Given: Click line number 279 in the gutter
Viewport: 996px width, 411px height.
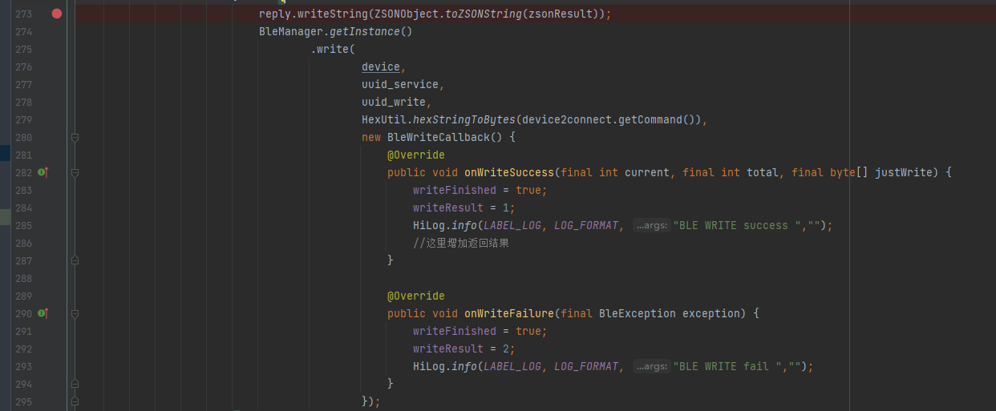Looking at the screenshot, I should click(x=24, y=119).
